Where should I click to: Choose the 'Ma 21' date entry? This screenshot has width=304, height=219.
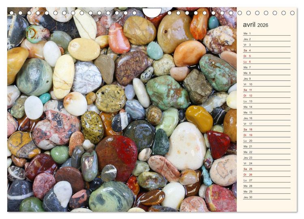pos(267,146)
